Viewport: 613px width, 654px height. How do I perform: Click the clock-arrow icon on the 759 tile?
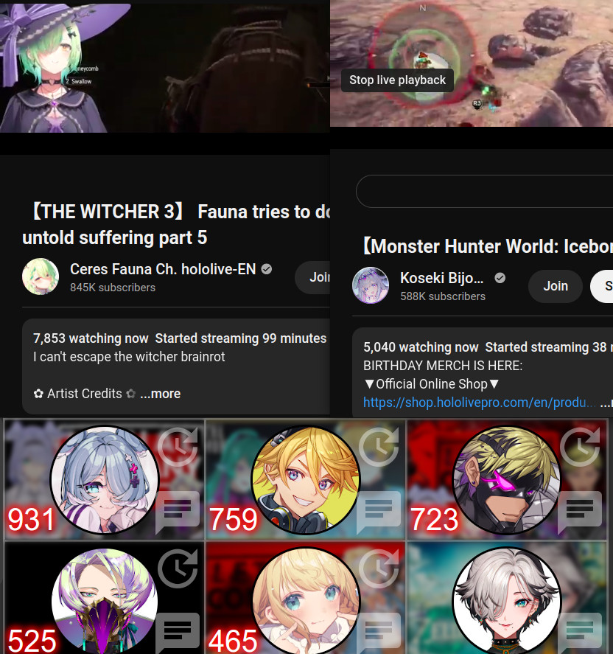[x=379, y=446]
